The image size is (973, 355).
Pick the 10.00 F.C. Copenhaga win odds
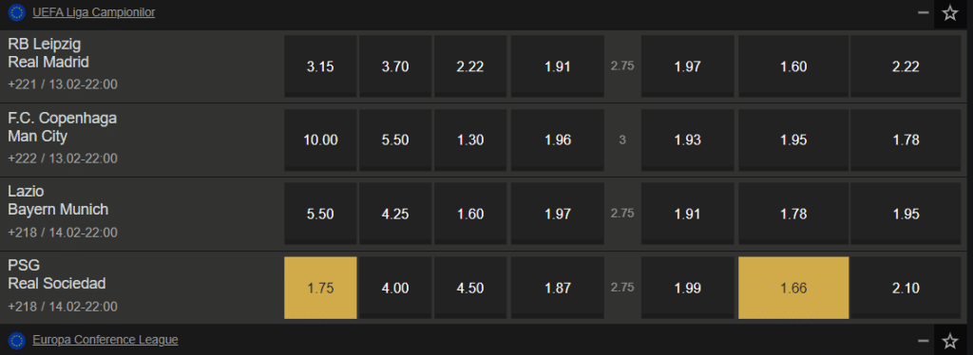[320, 140]
